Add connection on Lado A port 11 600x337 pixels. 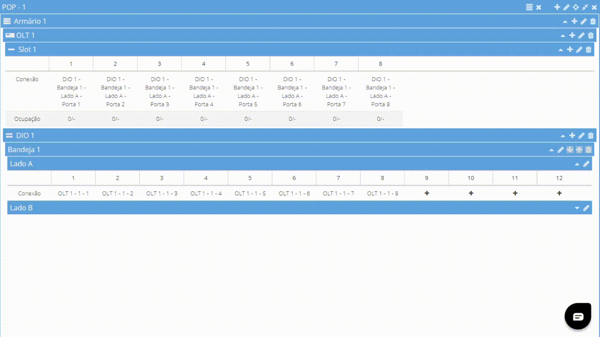[x=515, y=193]
